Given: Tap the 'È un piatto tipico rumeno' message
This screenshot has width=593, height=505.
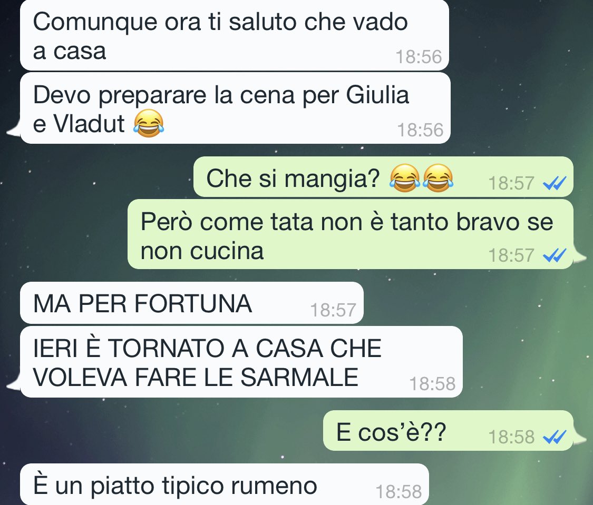Looking at the screenshot, I should point(224,484).
